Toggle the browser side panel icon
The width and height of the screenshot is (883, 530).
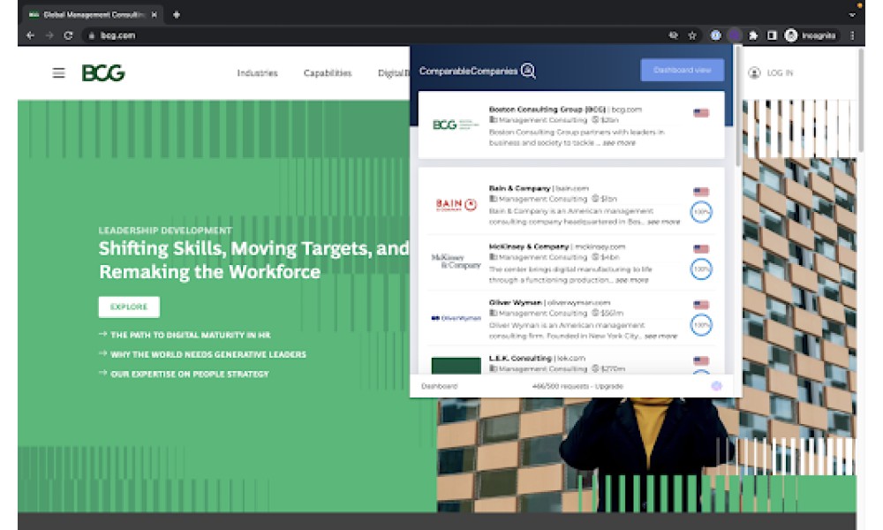(772, 35)
